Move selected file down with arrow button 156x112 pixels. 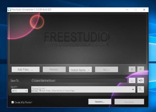[x=141, y=69]
